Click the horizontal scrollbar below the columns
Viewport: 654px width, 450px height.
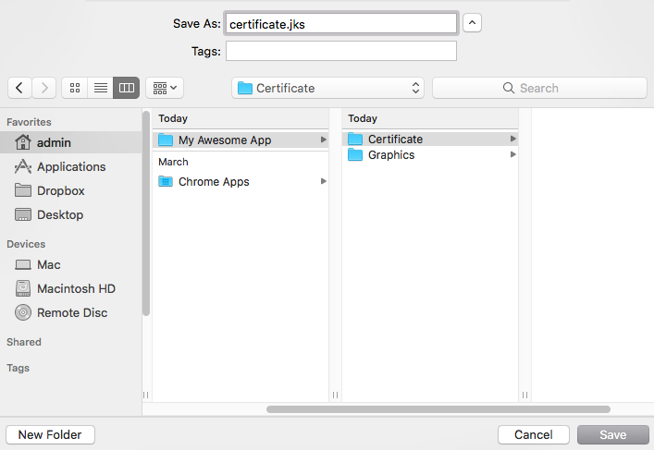[438, 408]
